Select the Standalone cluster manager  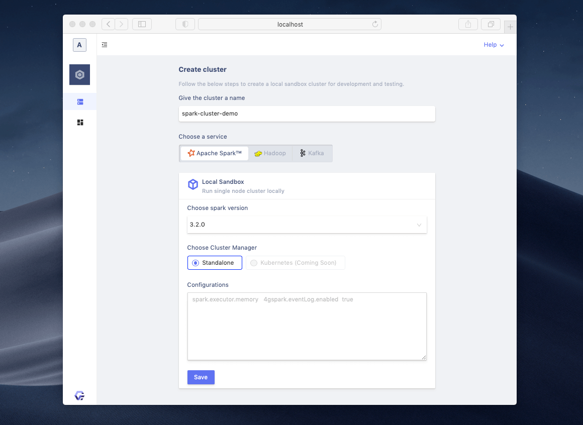click(x=215, y=263)
